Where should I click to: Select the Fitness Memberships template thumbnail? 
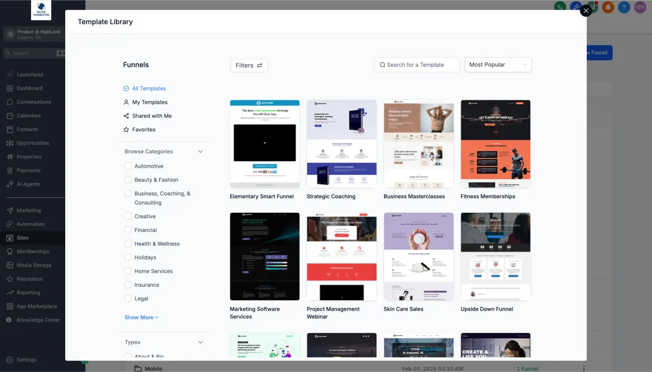click(x=496, y=144)
